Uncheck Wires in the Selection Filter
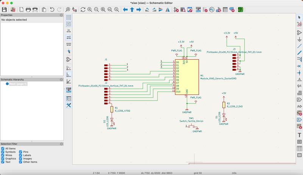Image resolution: width=303 pixels, height=175 pixels. pyautogui.click(x=3, y=155)
